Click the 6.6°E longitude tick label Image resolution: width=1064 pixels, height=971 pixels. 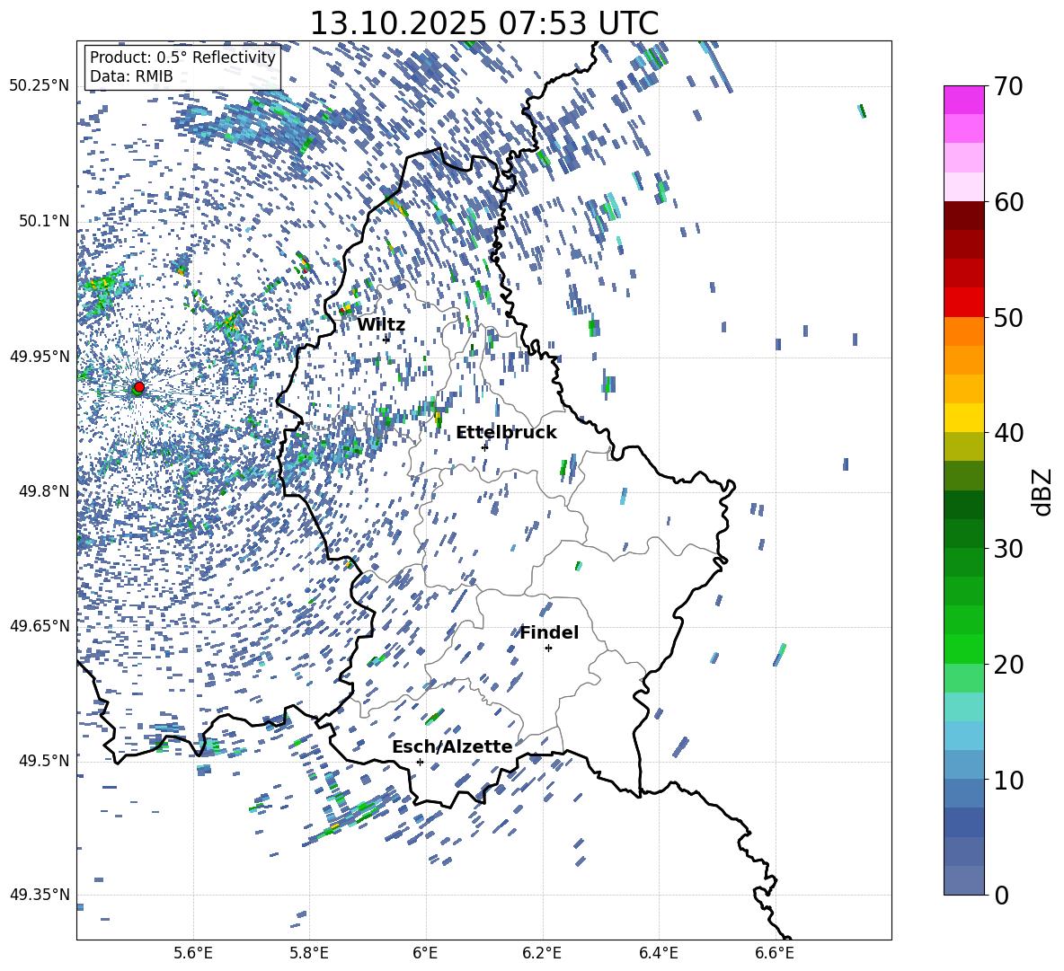774,951
